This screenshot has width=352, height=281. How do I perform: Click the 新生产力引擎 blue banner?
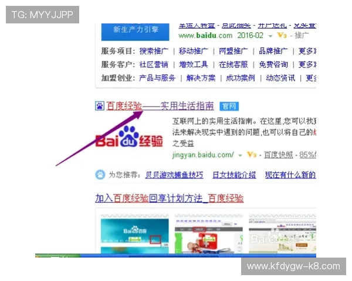pyautogui.click(x=135, y=32)
